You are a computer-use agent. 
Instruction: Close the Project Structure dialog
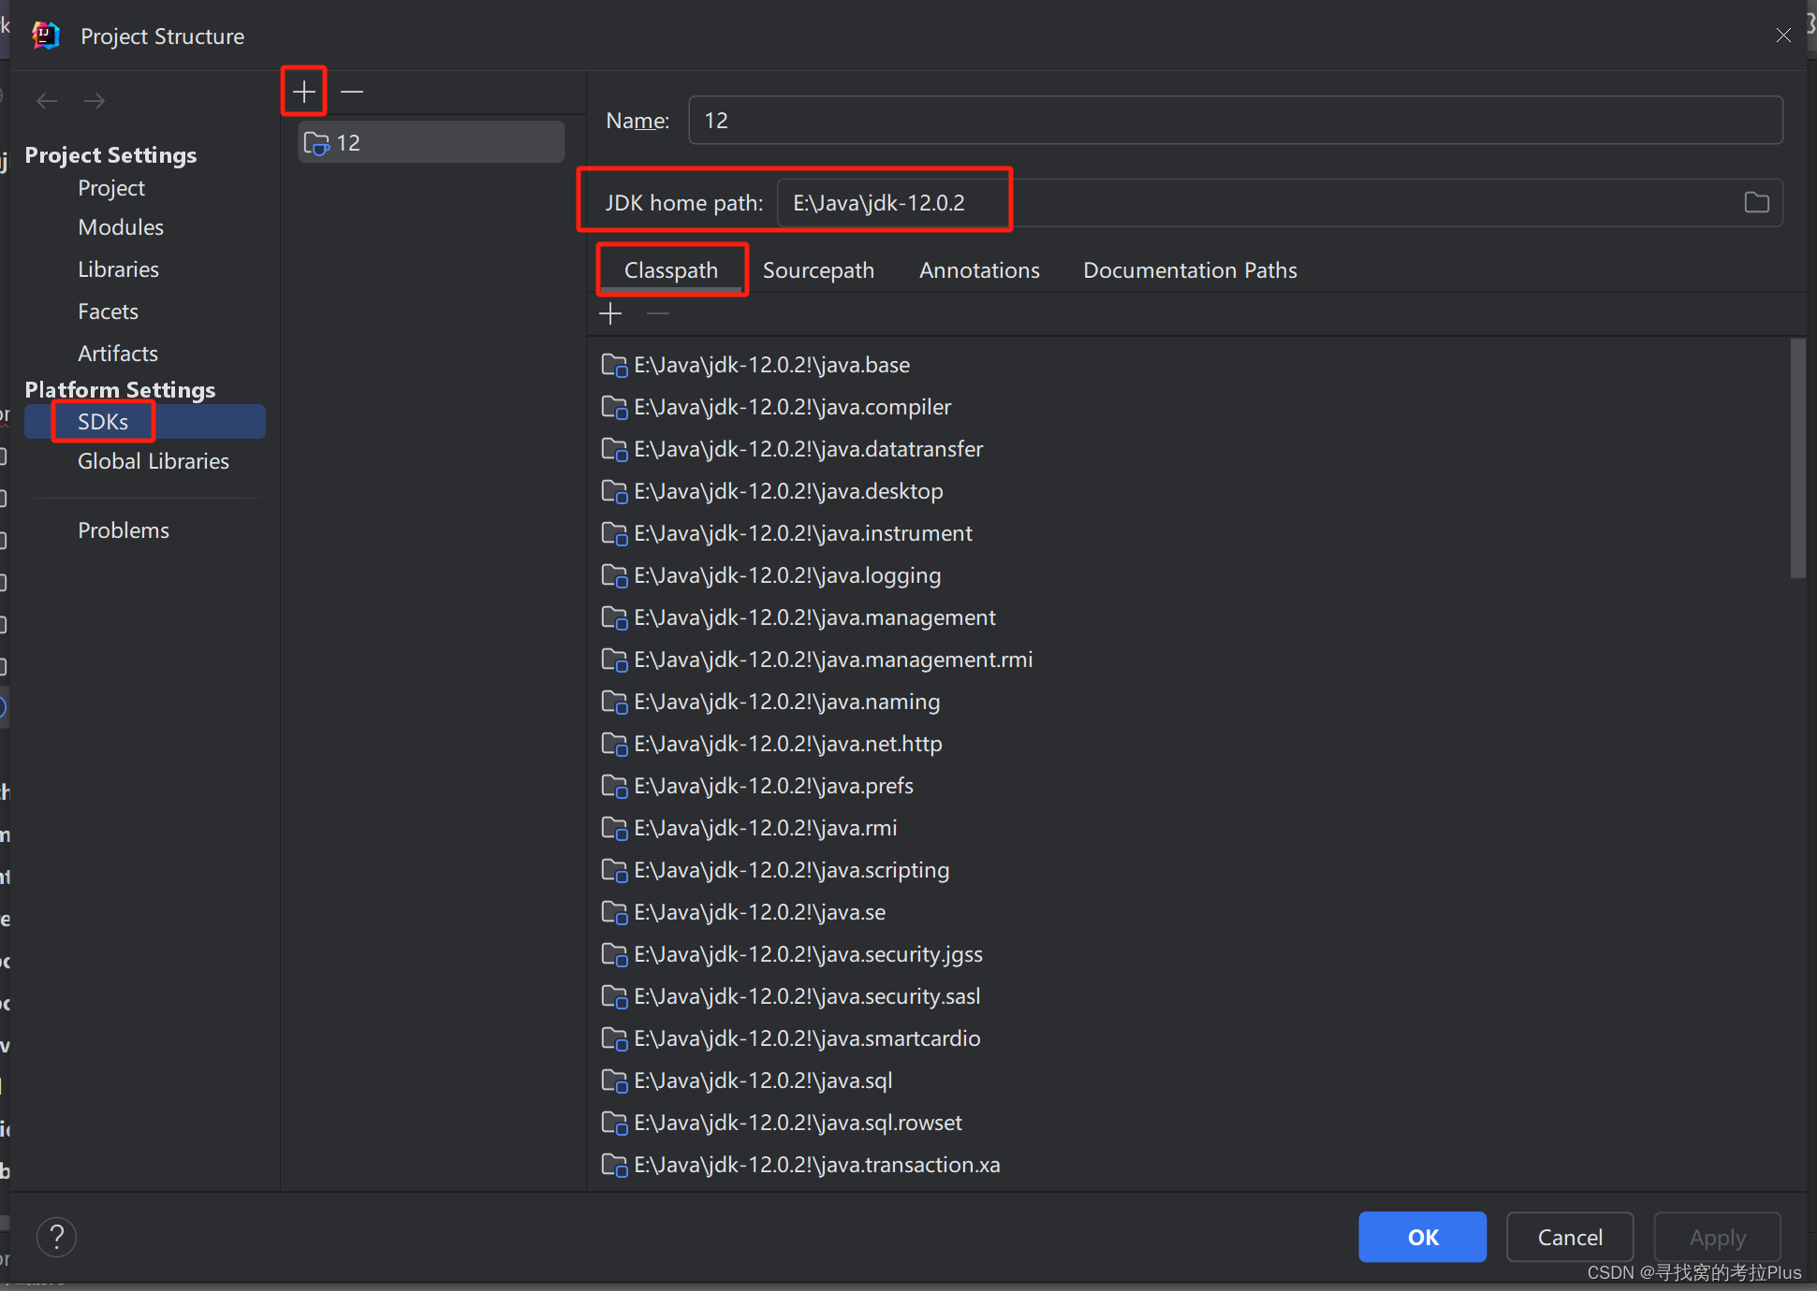[x=1783, y=36]
